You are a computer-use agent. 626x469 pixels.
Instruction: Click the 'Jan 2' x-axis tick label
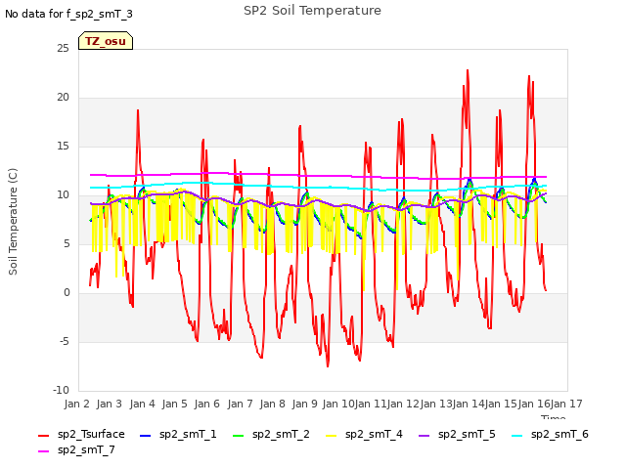[x=77, y=404]
